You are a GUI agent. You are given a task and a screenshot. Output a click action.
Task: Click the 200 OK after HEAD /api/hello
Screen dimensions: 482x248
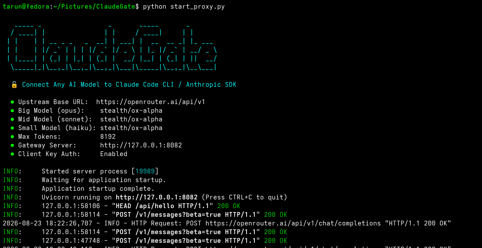coord(229,206)
